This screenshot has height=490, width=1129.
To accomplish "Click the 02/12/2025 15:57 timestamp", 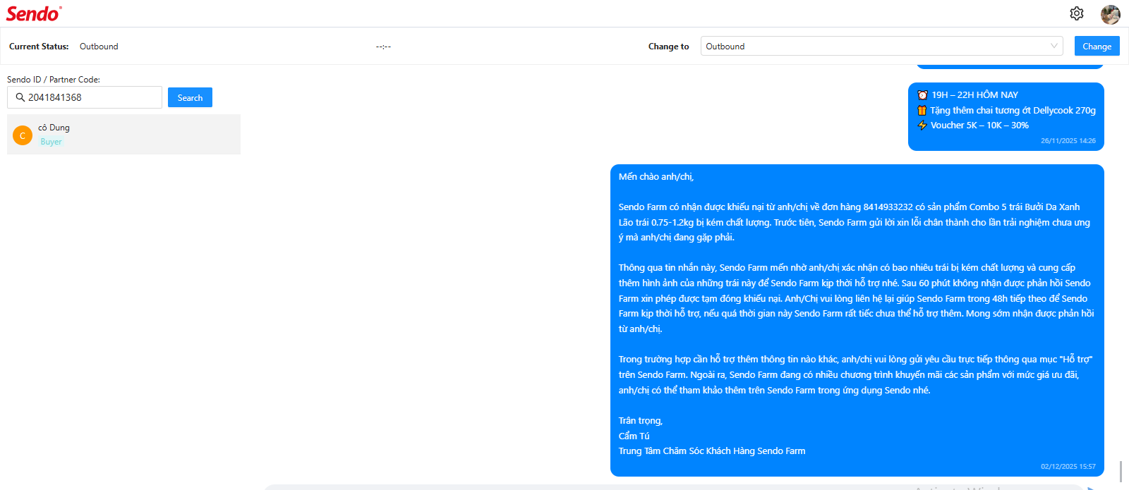I will click(1068, 467).
